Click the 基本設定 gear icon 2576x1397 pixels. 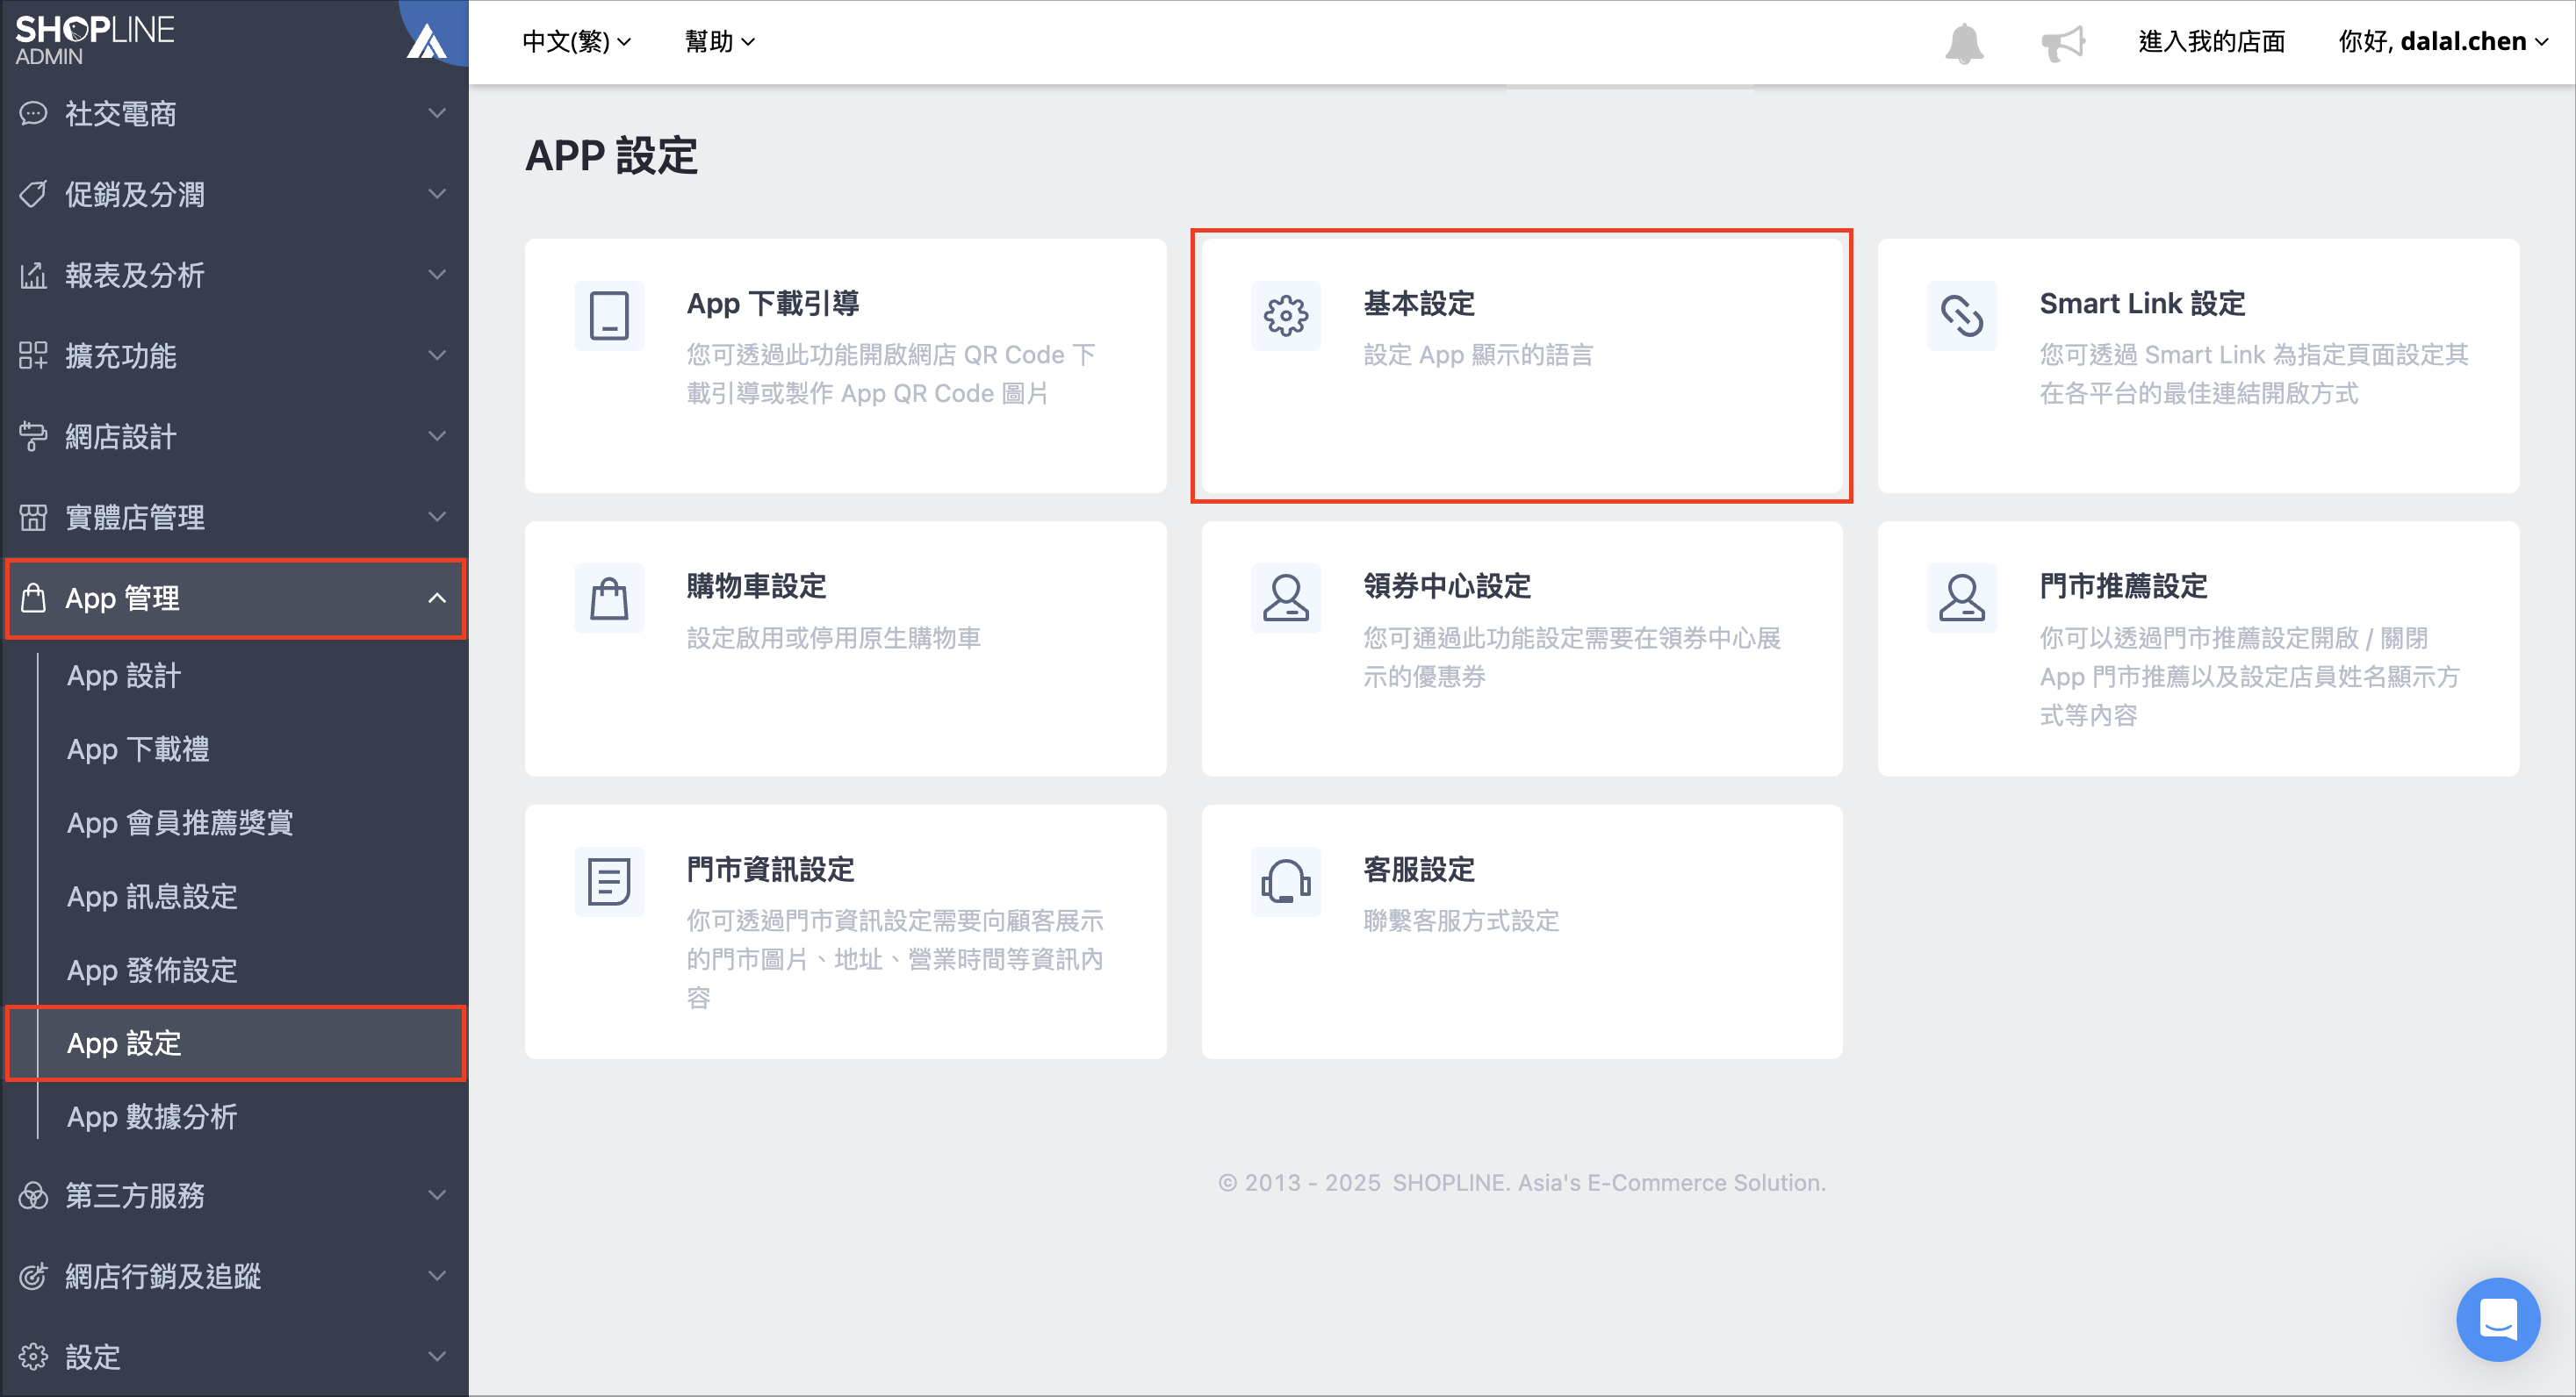pyautogui.click(x=1285, y=316)
